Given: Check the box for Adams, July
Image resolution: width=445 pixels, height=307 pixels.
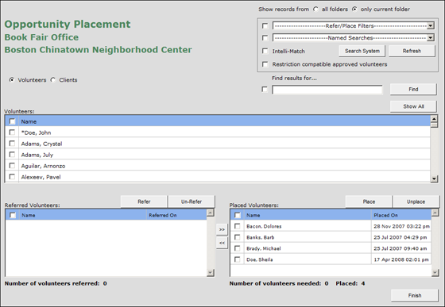Looking at the screenshot, I should point(12,155).
